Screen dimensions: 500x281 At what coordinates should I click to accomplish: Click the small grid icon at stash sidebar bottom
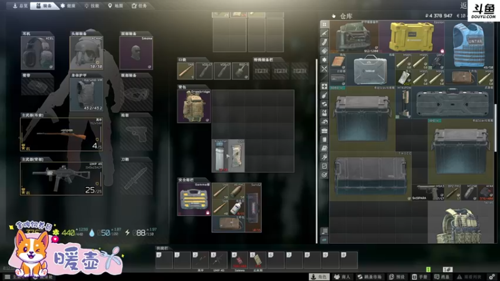[x=324, y=231]
